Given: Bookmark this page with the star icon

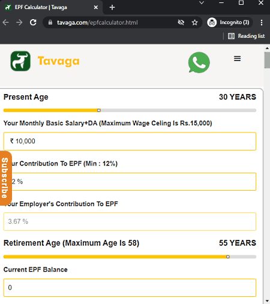Looking at the screenshot, I should [x=194, y=22].
